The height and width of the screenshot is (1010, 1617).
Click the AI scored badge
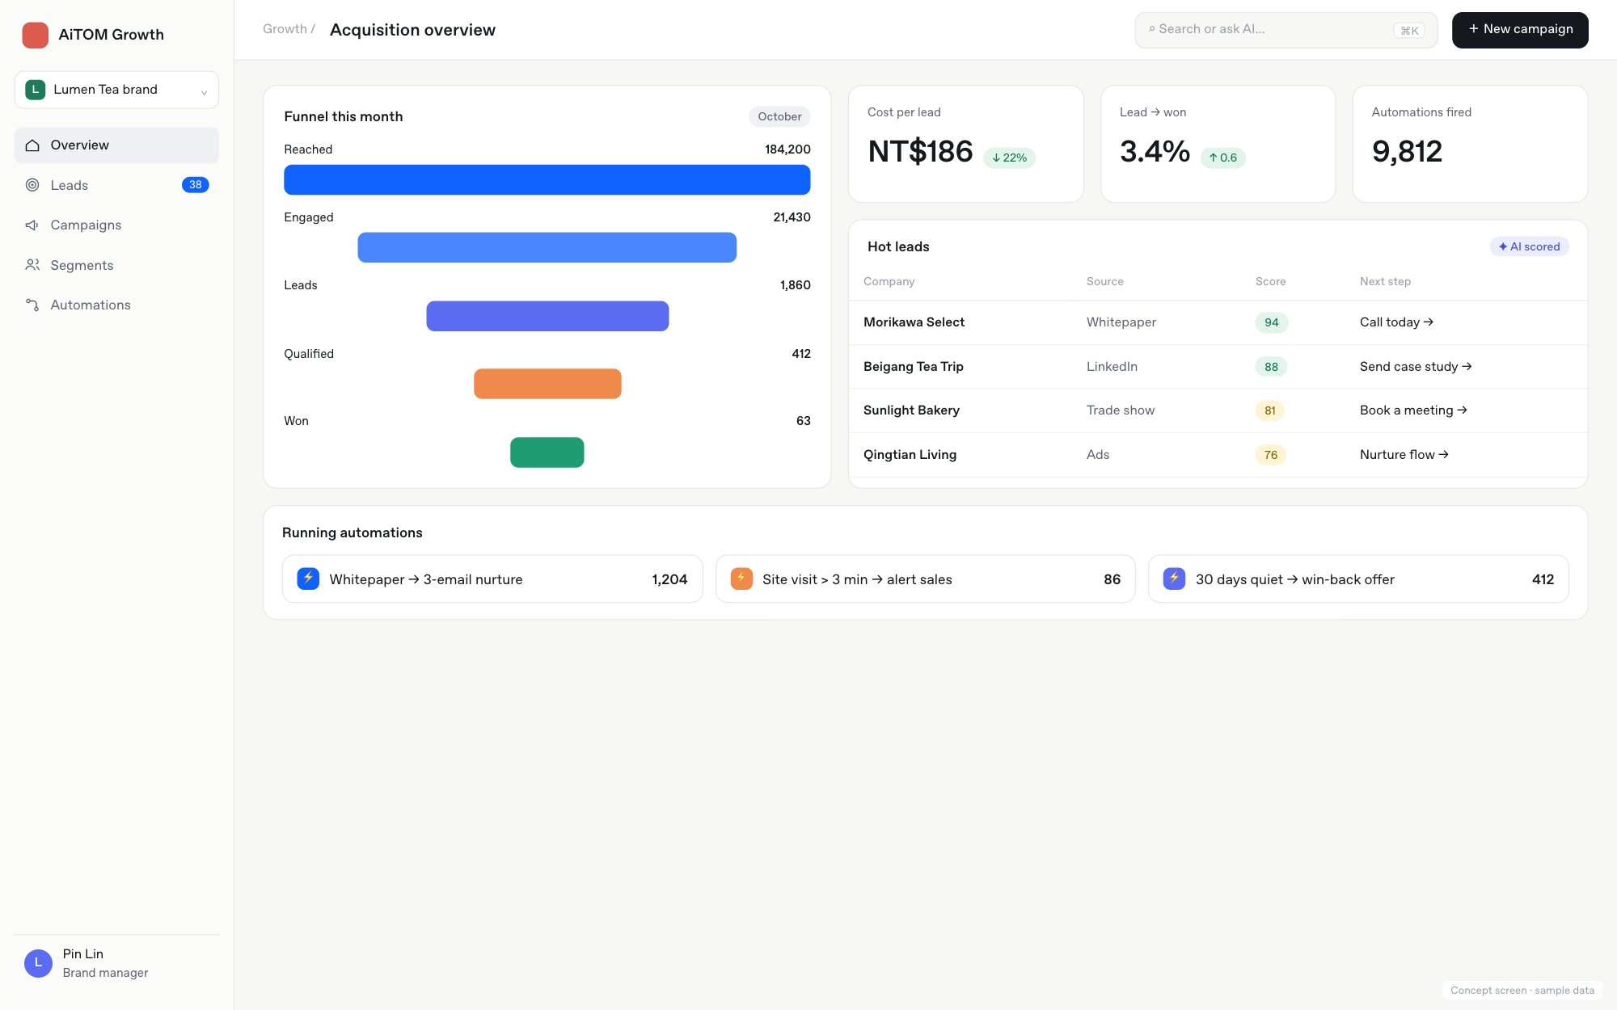(1529, 246)
